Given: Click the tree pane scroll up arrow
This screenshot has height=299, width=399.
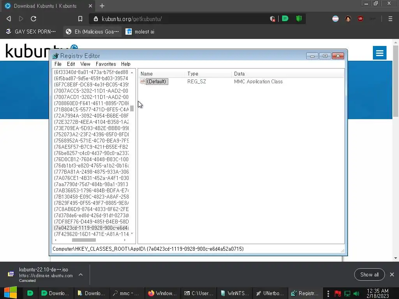Looking at the screenshot, I should (x=132, y=72).
